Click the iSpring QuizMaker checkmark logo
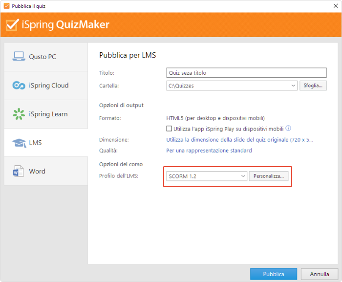 12,25
